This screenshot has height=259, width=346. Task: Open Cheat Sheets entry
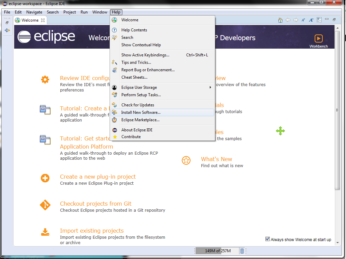pos(163,77)
